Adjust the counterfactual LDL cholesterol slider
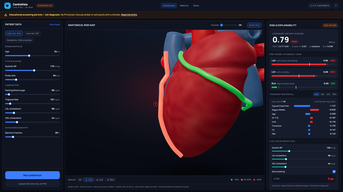 303,159
